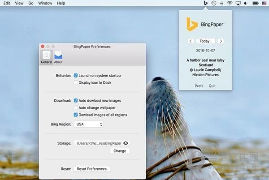Open the BingPaper menu bar icon
Viewport: 269px width, 180px height.
pyautogui.click(x=205, y=3)
